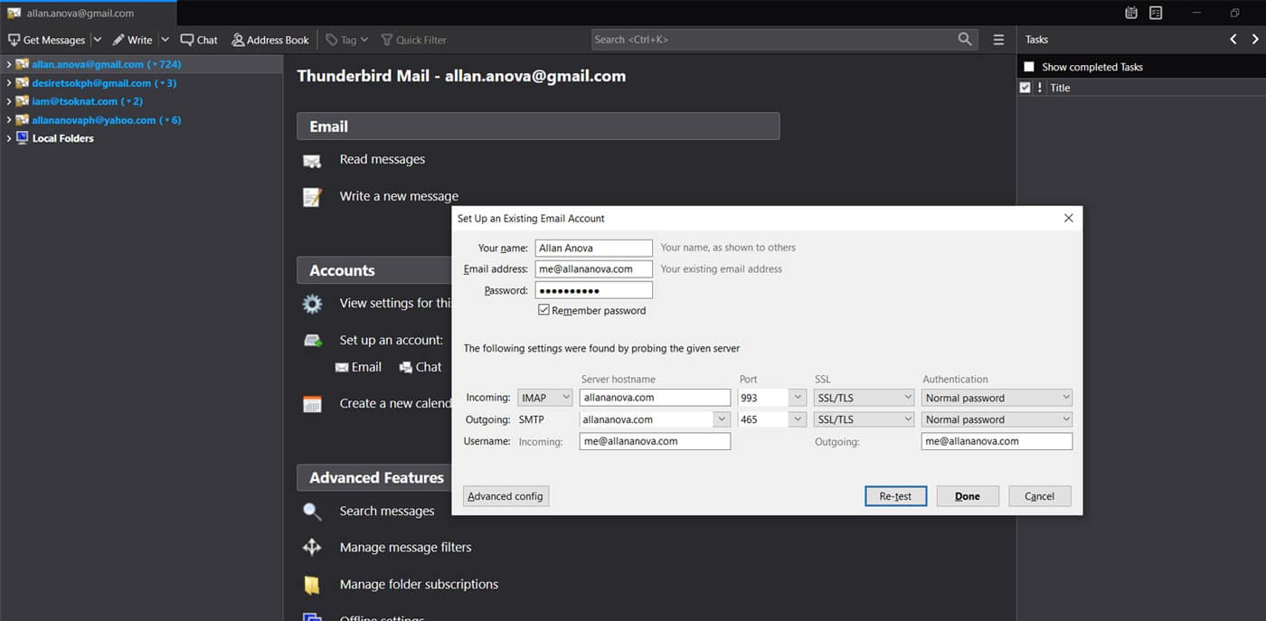Image resolution: width=1266 pixels, height=621 pixels.
Task: Click the Email address field
Action: (593, 268)
